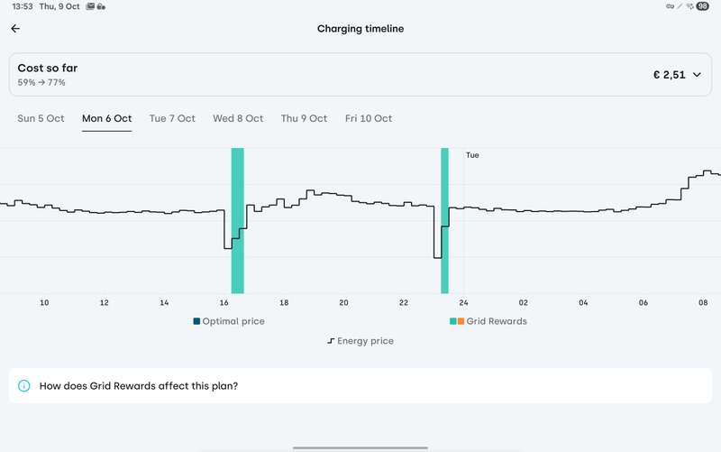Viewport: 721px width, 452px height.
Task: Click the car notification icon in status bar
Action: click(101, 6)
